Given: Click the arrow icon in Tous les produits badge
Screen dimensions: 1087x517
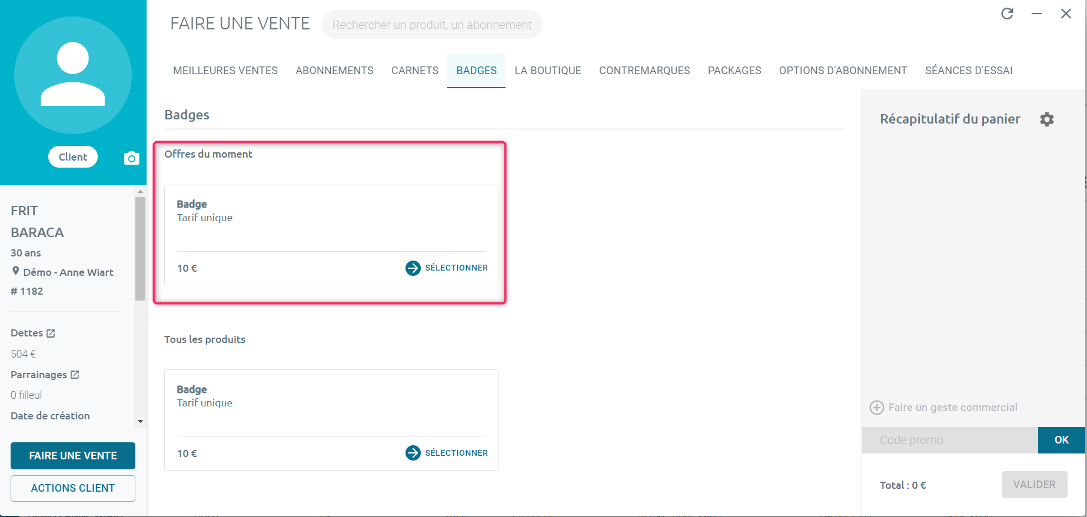Looking at the screenshot, I should pyautogui.click(x=413, y=453).
